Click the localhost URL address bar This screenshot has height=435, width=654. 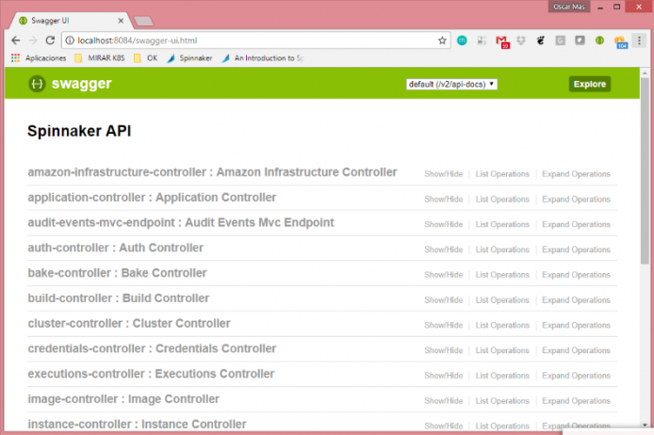256,40
